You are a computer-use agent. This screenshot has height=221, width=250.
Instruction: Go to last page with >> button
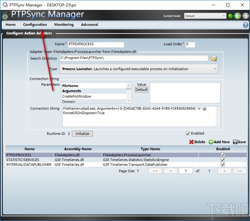pos(240,171)
